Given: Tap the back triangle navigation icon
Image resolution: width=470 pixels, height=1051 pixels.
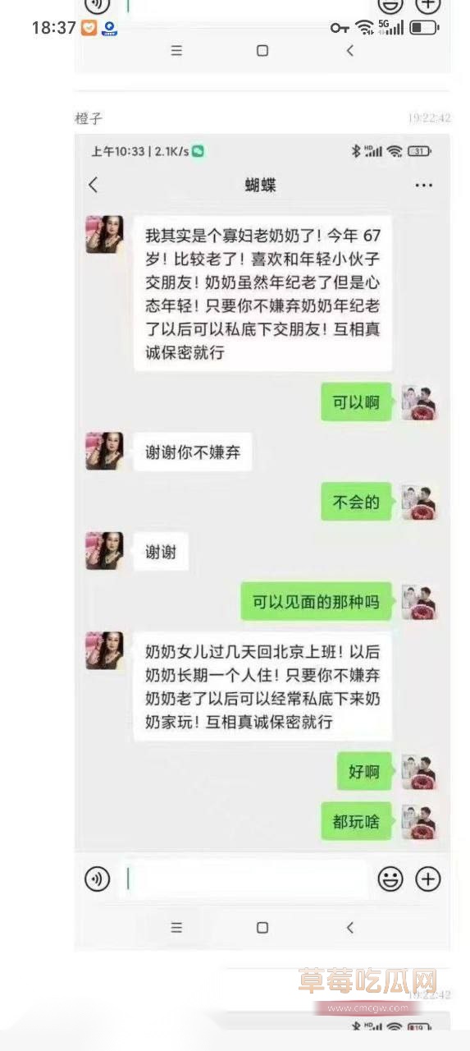Looking at the screenshot, I should point(350,927).
